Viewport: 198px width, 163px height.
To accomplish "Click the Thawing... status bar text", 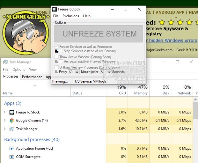I will pyautogui.click(x=60, y=81).
